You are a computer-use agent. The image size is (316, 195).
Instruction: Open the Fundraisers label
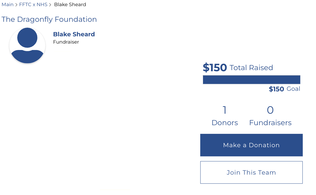coord(270,123)
